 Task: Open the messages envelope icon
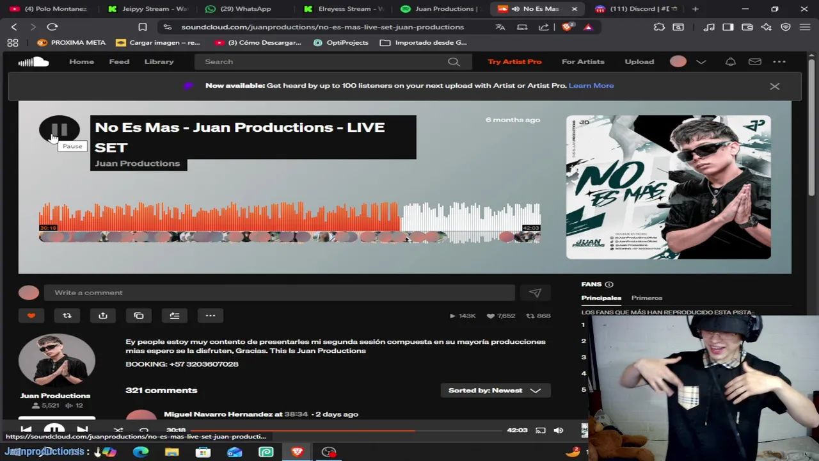755,61
